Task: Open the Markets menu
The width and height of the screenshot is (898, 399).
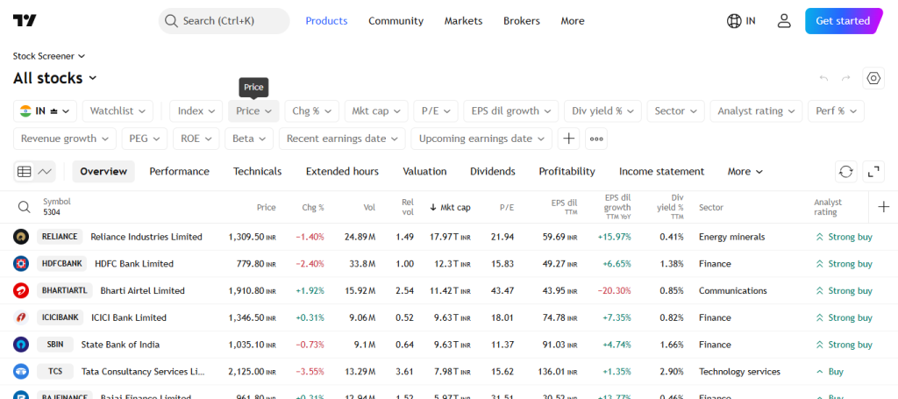Action: (x=463, y=21)
